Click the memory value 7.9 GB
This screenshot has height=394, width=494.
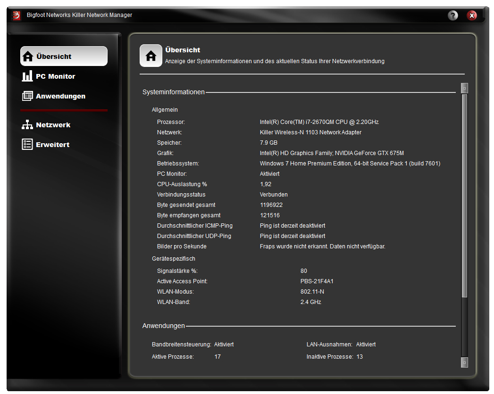(269, 143)
